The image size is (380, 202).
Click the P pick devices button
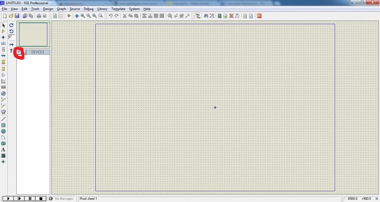(19, 52)
